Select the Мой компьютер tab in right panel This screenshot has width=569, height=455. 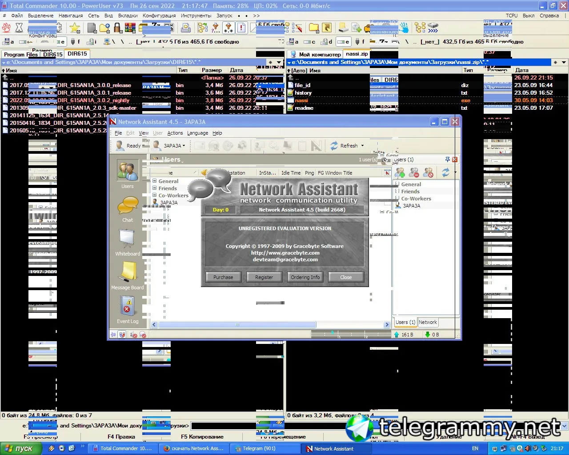316,54
